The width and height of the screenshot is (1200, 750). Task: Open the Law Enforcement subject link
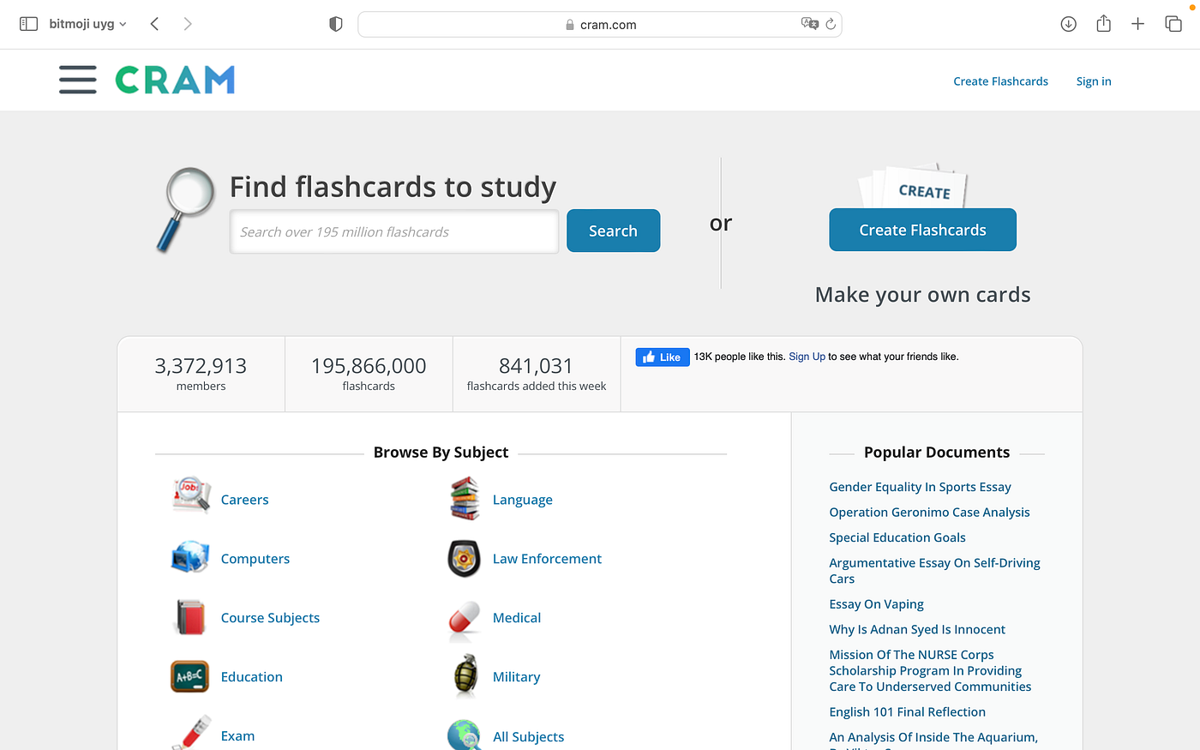(x=547, y=559)
